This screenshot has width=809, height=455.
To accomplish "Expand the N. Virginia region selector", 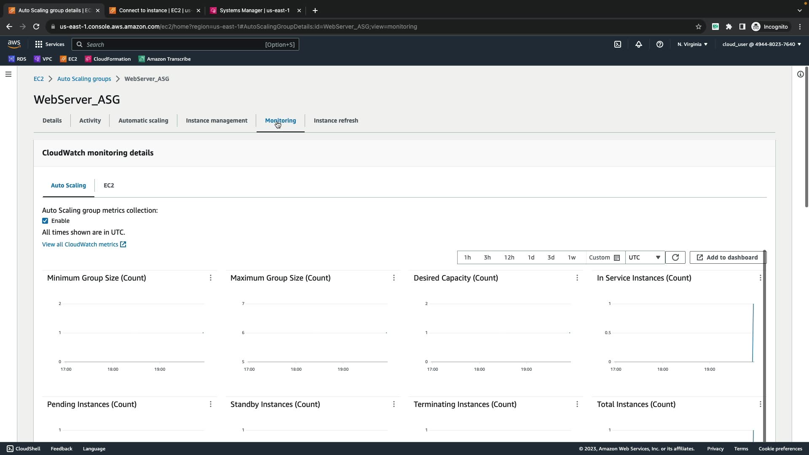I will coord(692,44).
